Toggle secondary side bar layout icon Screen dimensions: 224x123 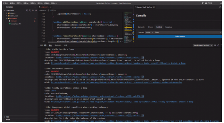coord(209,3)
